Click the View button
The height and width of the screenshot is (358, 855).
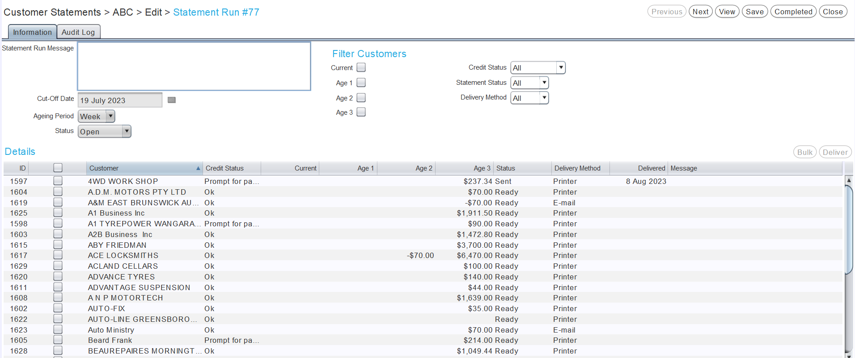tap(727, 12)
